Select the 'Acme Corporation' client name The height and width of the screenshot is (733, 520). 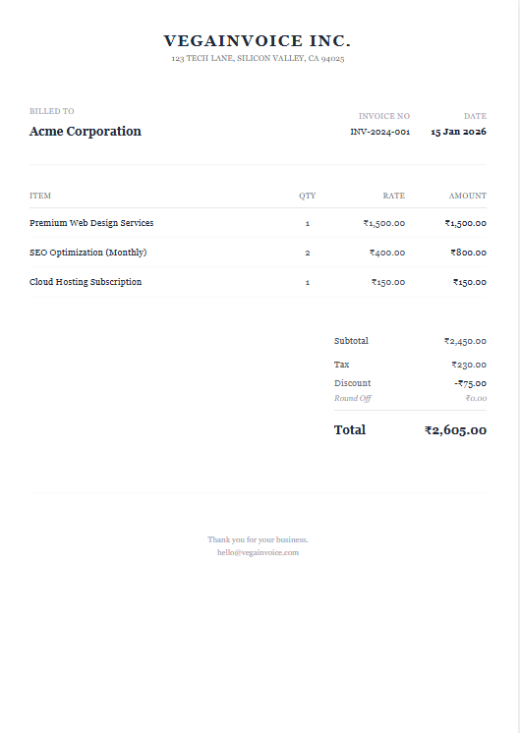tap(86, 132)
